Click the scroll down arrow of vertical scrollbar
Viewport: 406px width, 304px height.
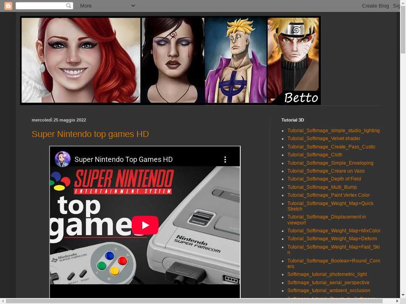[x=403, y=294]
